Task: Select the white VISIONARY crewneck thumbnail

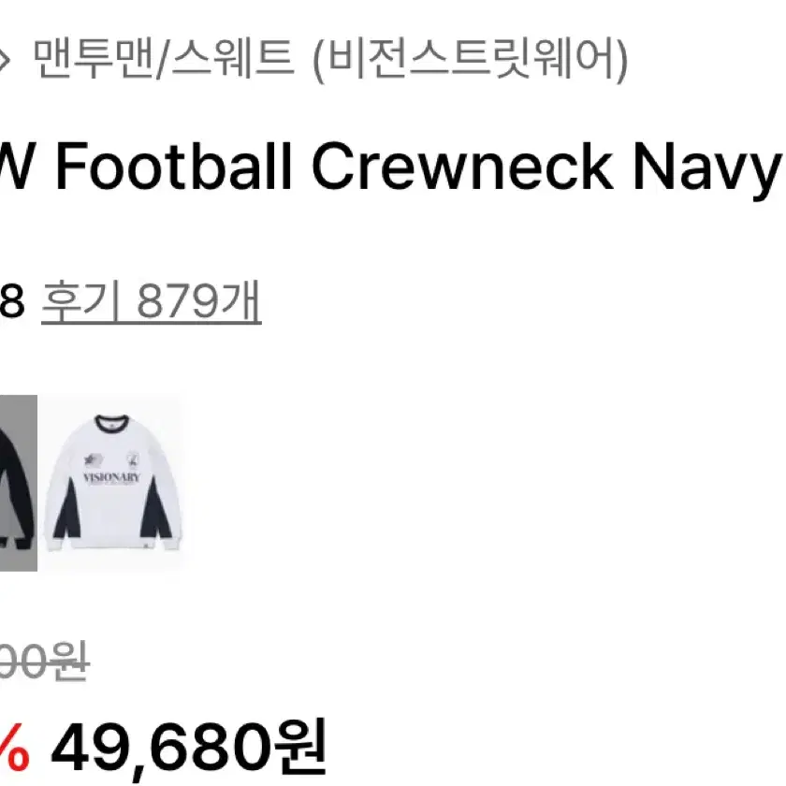Action: [113, 483]
